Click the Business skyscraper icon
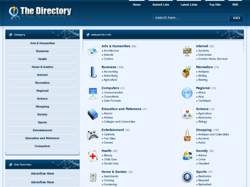Image resolution: width=250 pixels, height=187 pixels. click(93, 72)
